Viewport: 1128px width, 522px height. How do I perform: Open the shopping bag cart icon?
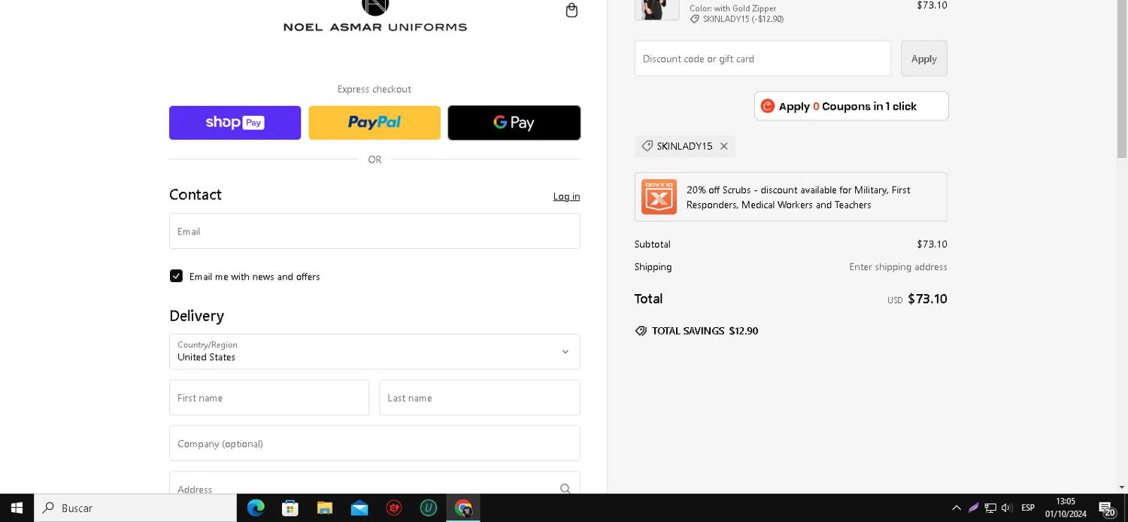tap(572, 11)
